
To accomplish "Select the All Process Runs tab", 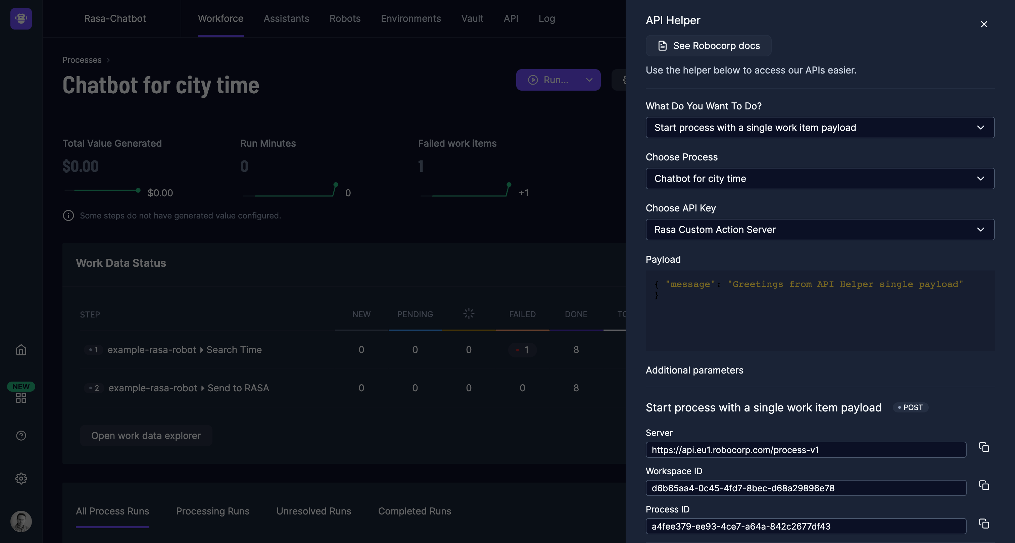I will (112, 511).
